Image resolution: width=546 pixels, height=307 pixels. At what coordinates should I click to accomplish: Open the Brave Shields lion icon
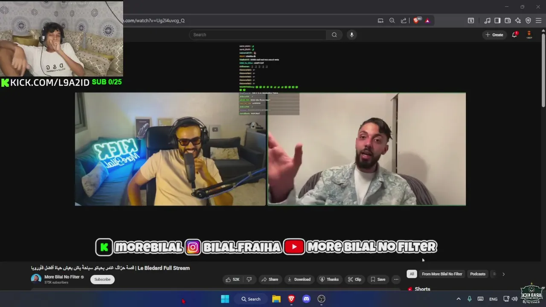point(416,20)
